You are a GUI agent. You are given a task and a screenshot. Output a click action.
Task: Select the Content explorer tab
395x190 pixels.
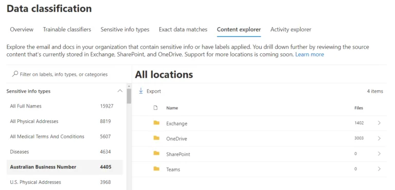point(239,29)
